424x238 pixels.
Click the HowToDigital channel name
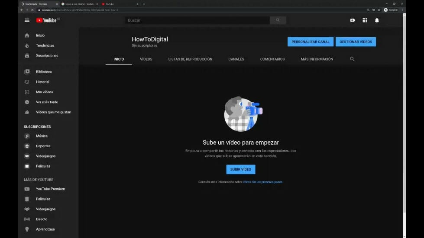(x=150, y=39)
